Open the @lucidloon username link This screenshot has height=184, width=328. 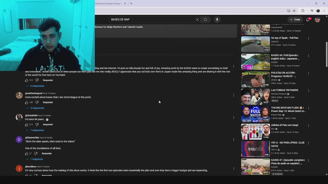(31, 167)
